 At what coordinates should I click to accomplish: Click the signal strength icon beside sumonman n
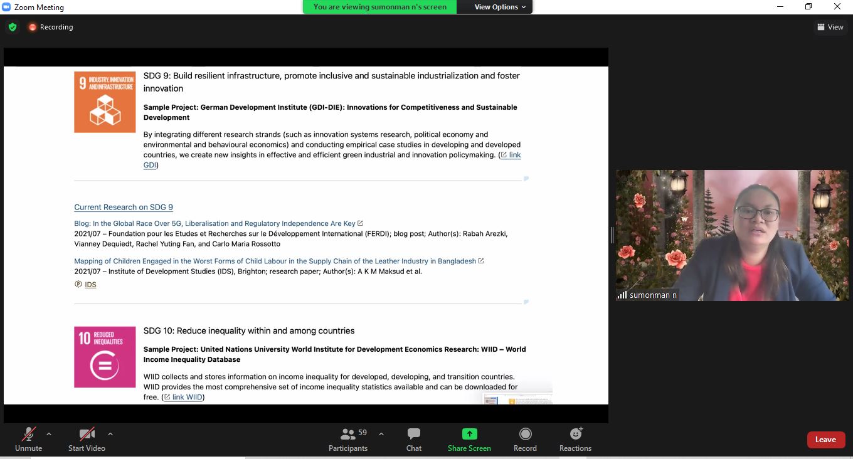(622, 295)
